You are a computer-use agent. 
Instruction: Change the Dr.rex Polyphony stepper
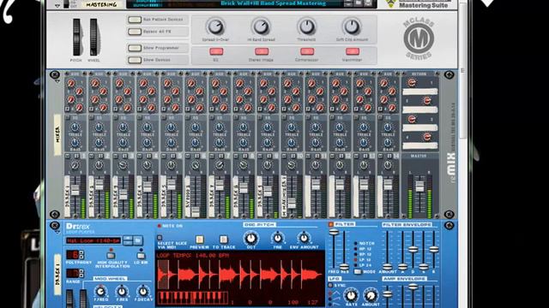point(81,254)
